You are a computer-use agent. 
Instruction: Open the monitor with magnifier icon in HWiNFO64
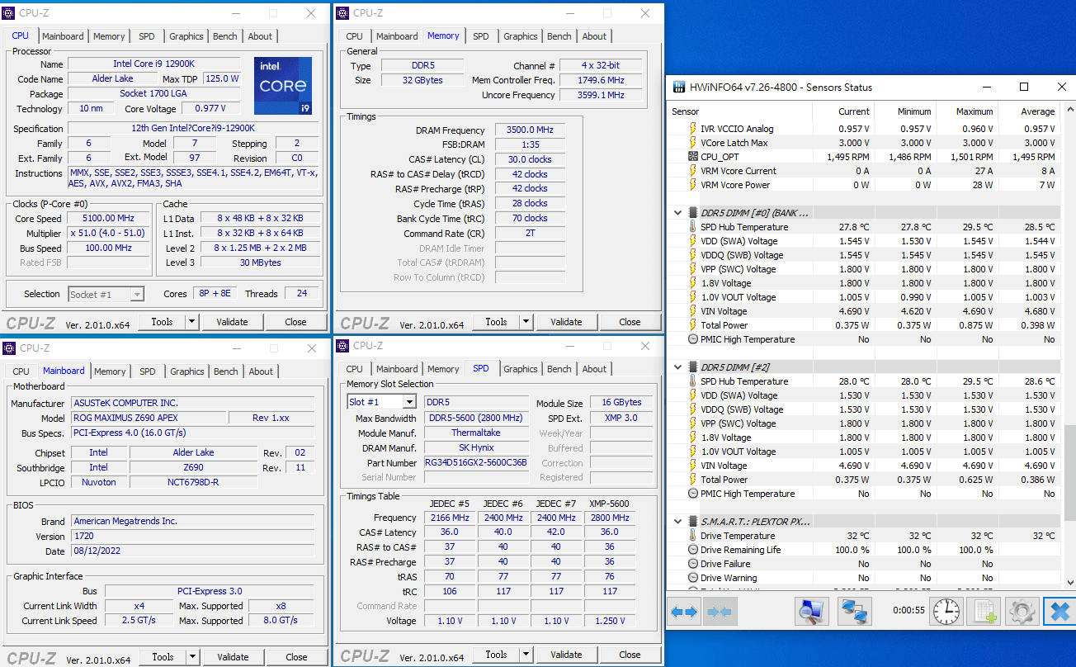coord(811,612)
